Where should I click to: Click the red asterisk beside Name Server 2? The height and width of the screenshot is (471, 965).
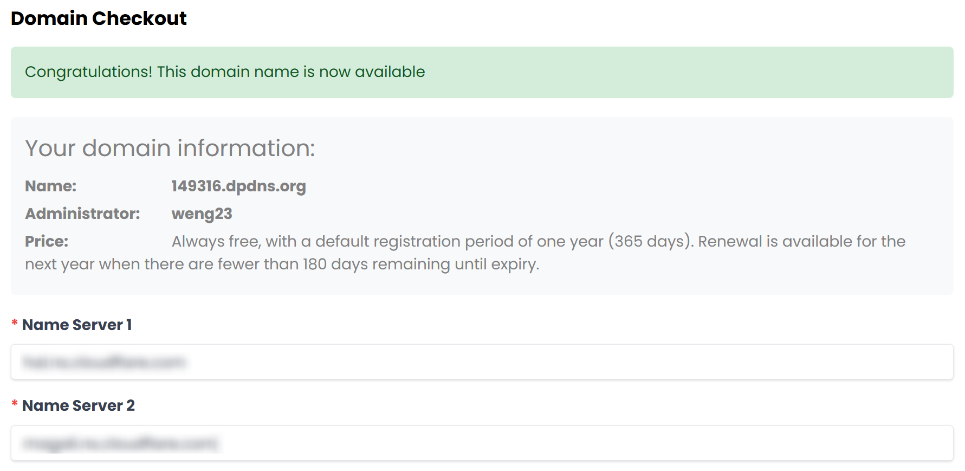tap(15, 404)
